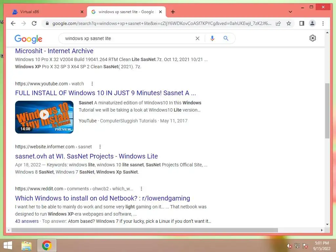Click website.informer.com sasnet URL breadcrumb
The height and width of the screenshot is (252, 336).
point(53,147)
